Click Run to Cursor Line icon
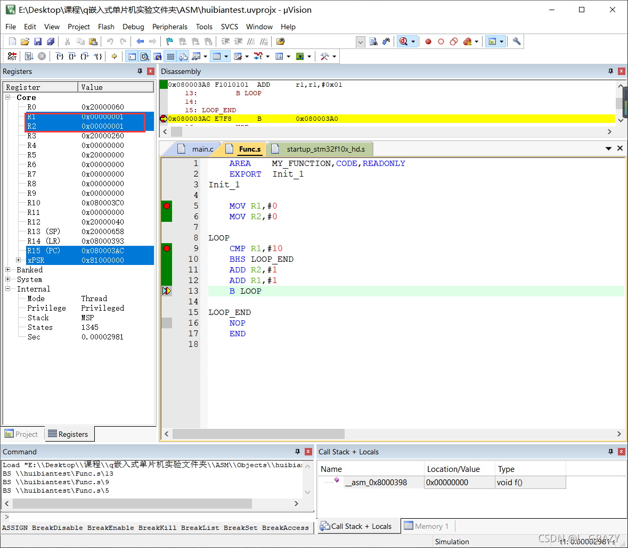This screenshot has height=548, width=628. pos(97,56)
